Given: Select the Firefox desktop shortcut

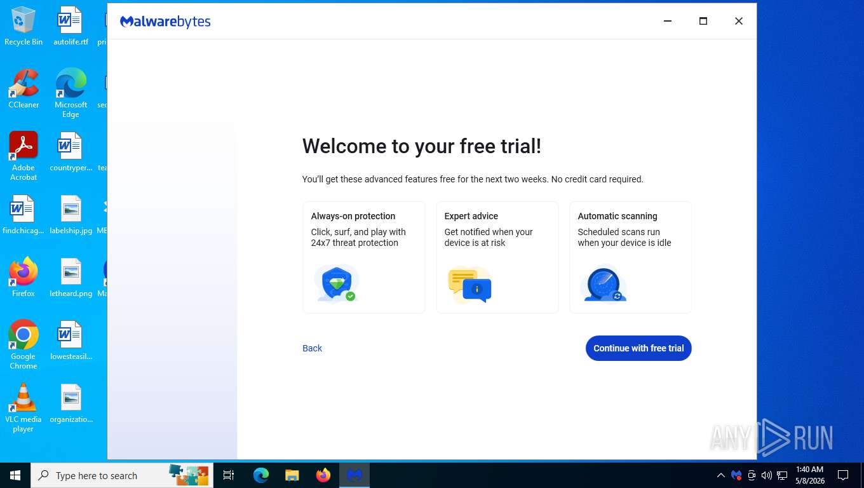Looking at the screenshot, I should pyautogui.click(x=24, y=278).
